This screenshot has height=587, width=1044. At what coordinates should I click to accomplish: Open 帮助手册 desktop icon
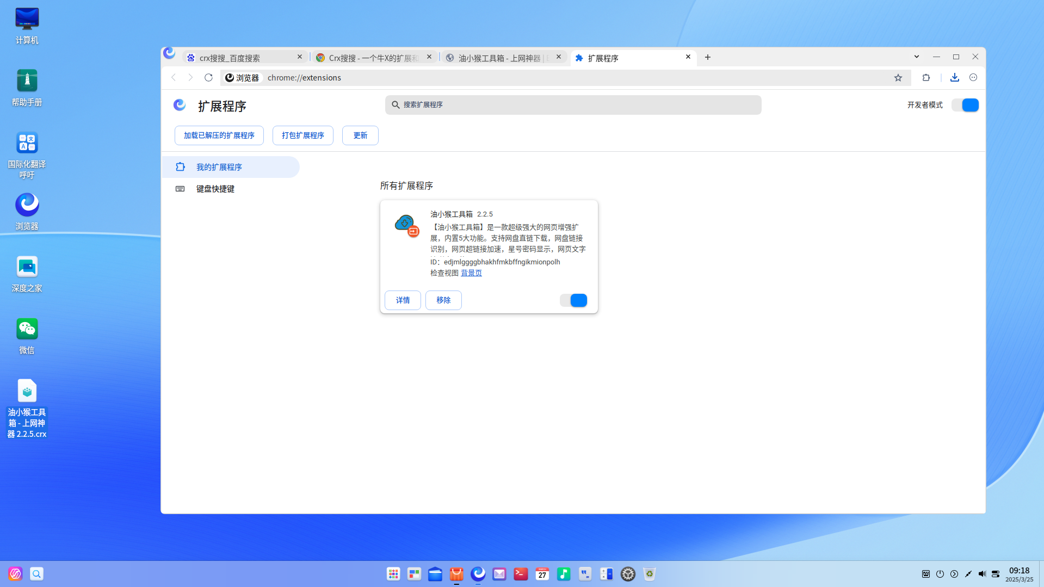[x=27, y=88]
